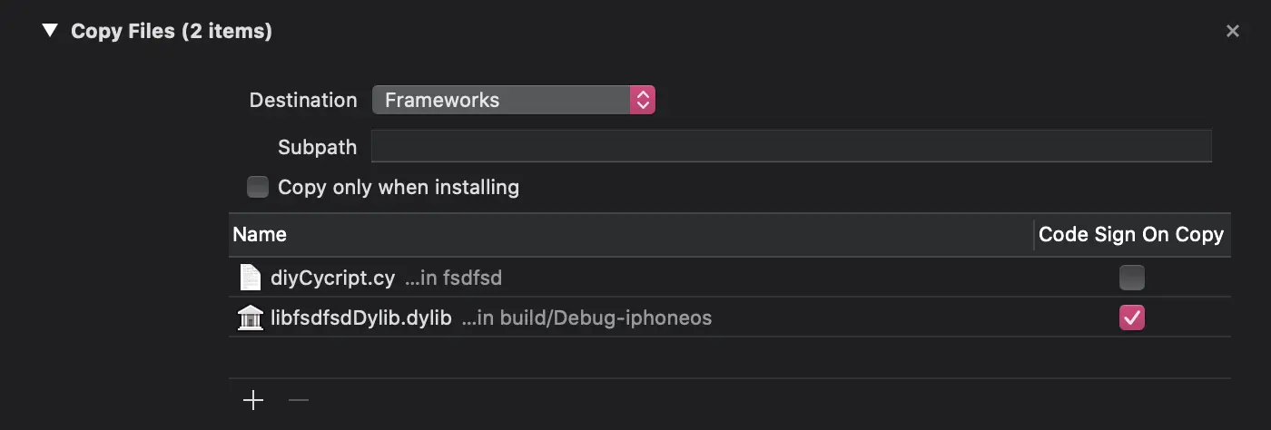Click the Copy only when installing label
The height and width of the screenshot is (430, 1271).
399,188
